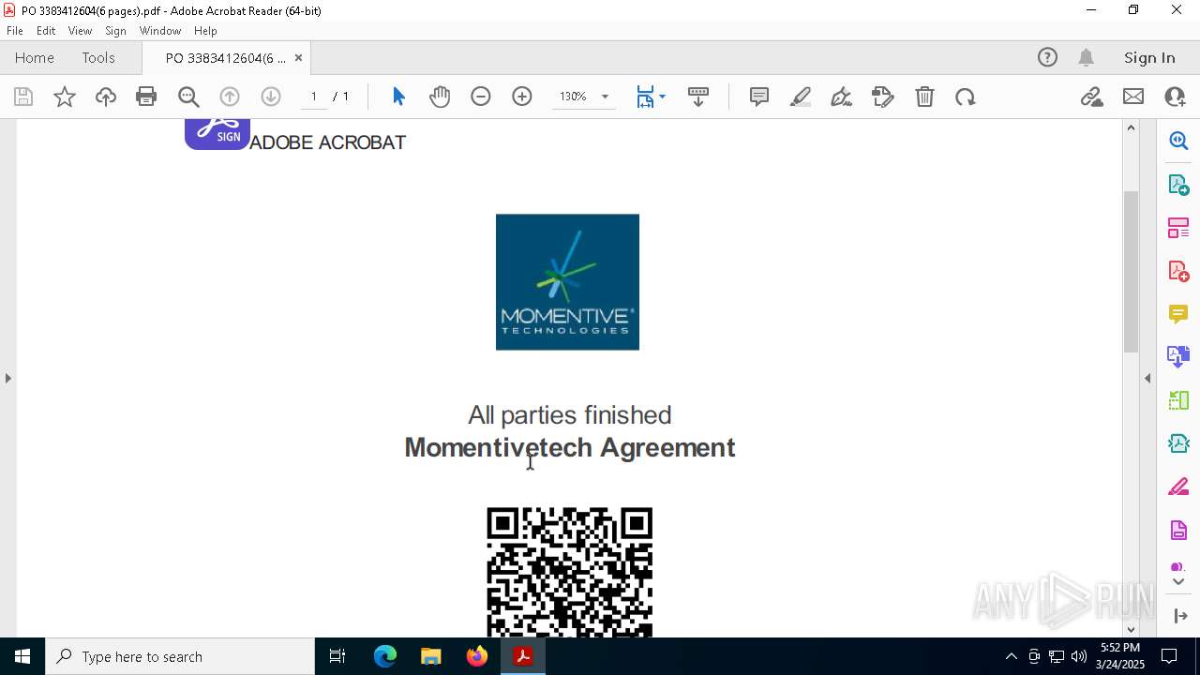The height and width of the screenshot is (675, 1200).
Task: Click the expand tools pane arrow icon
Action: (1180, 616)
